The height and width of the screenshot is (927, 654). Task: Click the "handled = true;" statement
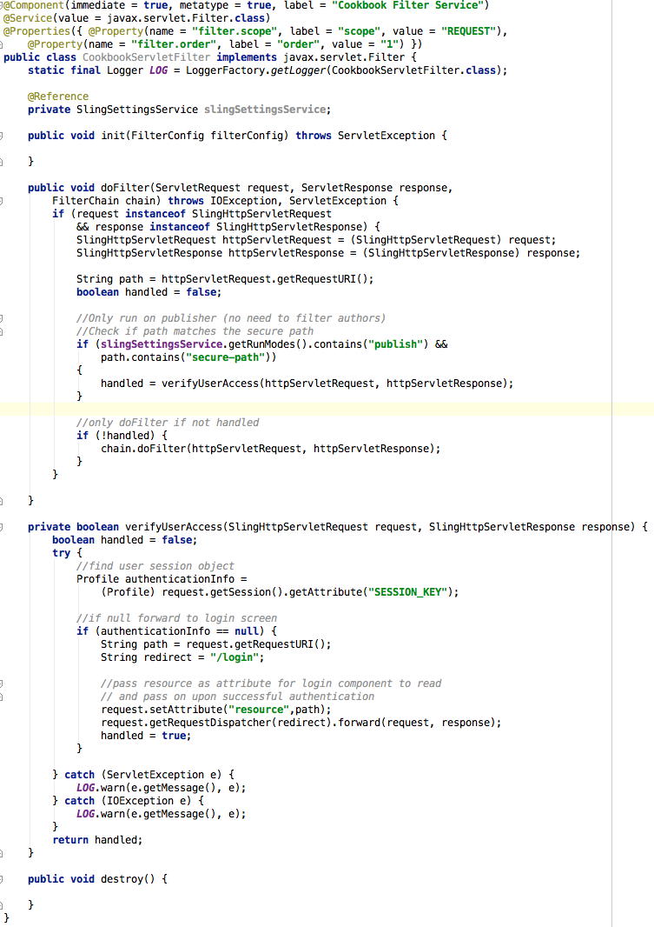pyautogui.click(x=146, y=735)
